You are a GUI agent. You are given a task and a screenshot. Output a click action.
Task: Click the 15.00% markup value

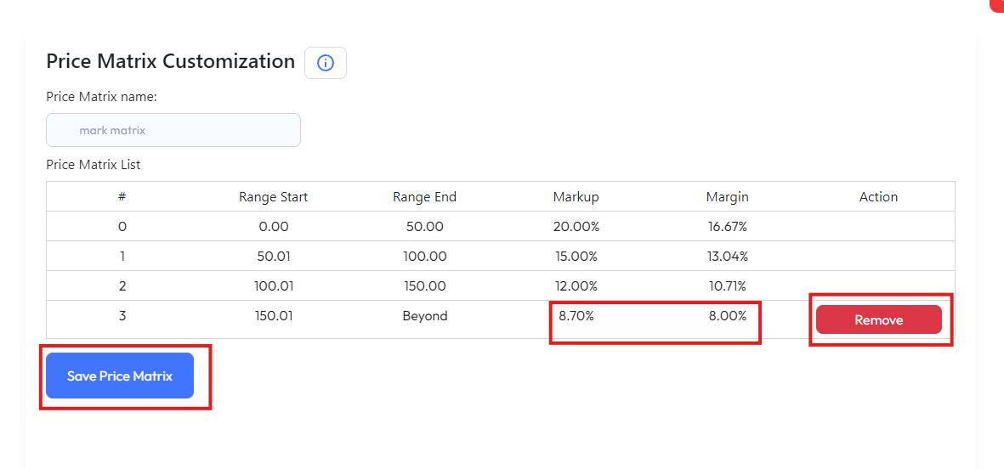[576, 257]
